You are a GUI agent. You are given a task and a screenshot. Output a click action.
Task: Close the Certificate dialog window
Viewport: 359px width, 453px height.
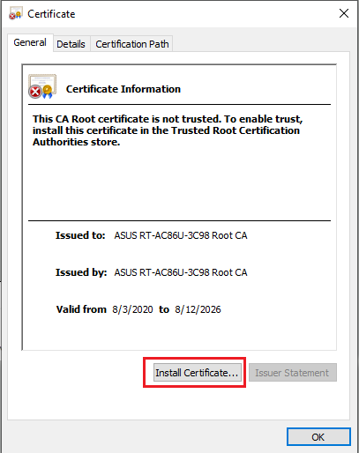344,13
